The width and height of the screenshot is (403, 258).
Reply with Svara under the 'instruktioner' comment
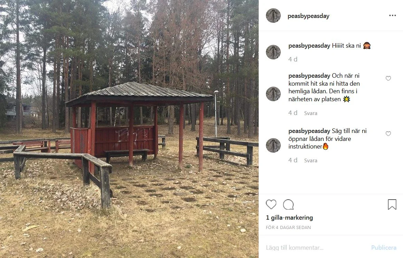(310, 160)
